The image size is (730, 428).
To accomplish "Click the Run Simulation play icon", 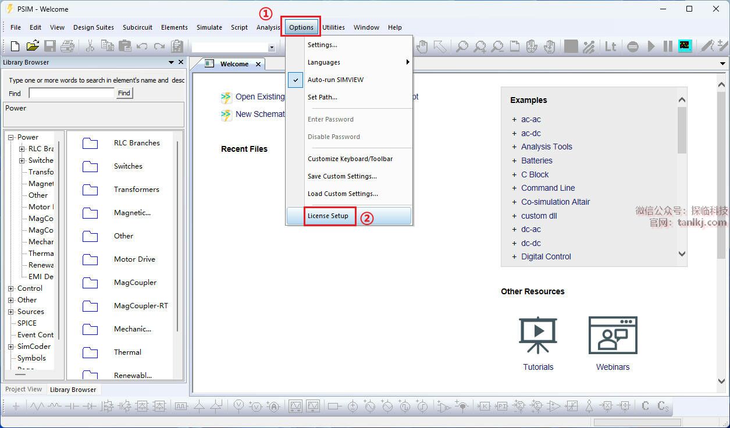I will click(x=651, y=47).
